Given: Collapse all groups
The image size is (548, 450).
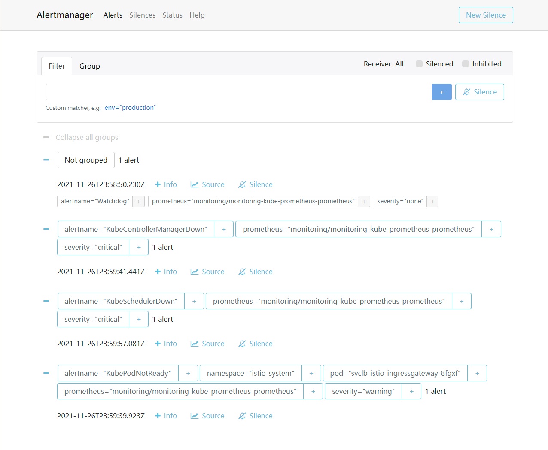Looking at the screenshot, I should click(81, 137).
